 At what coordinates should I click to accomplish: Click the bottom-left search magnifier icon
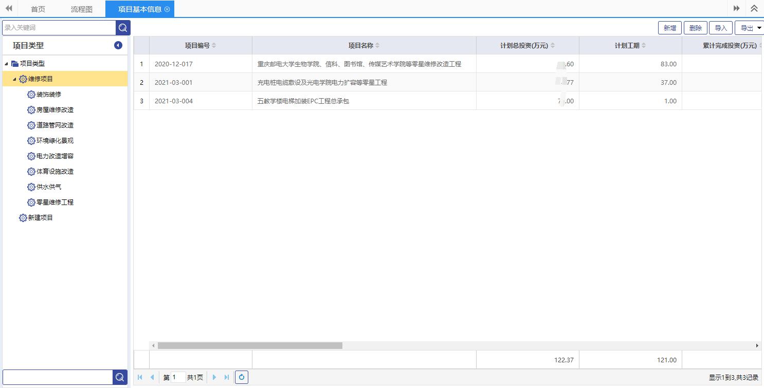[120, 377]
